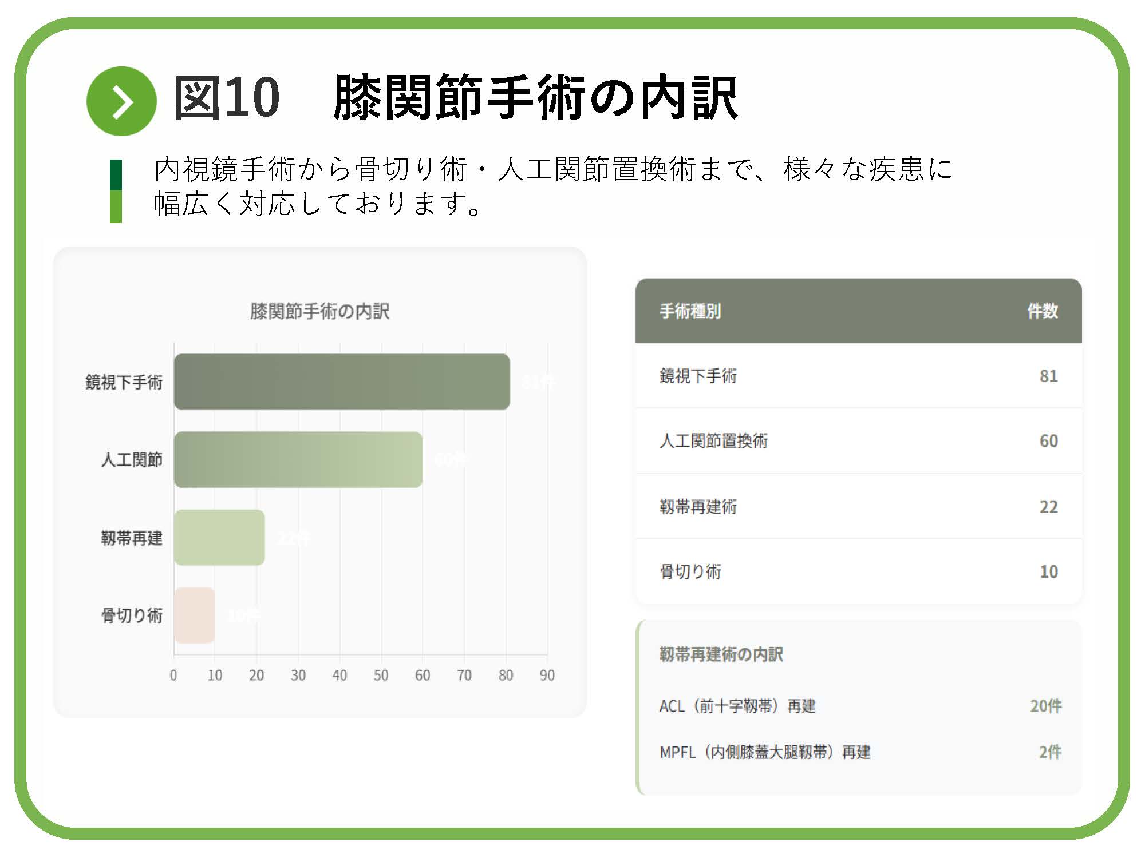Screen dimensions: 1145x858
Task: Click the 90 axis label on chart
Action: tap(547, 676)
